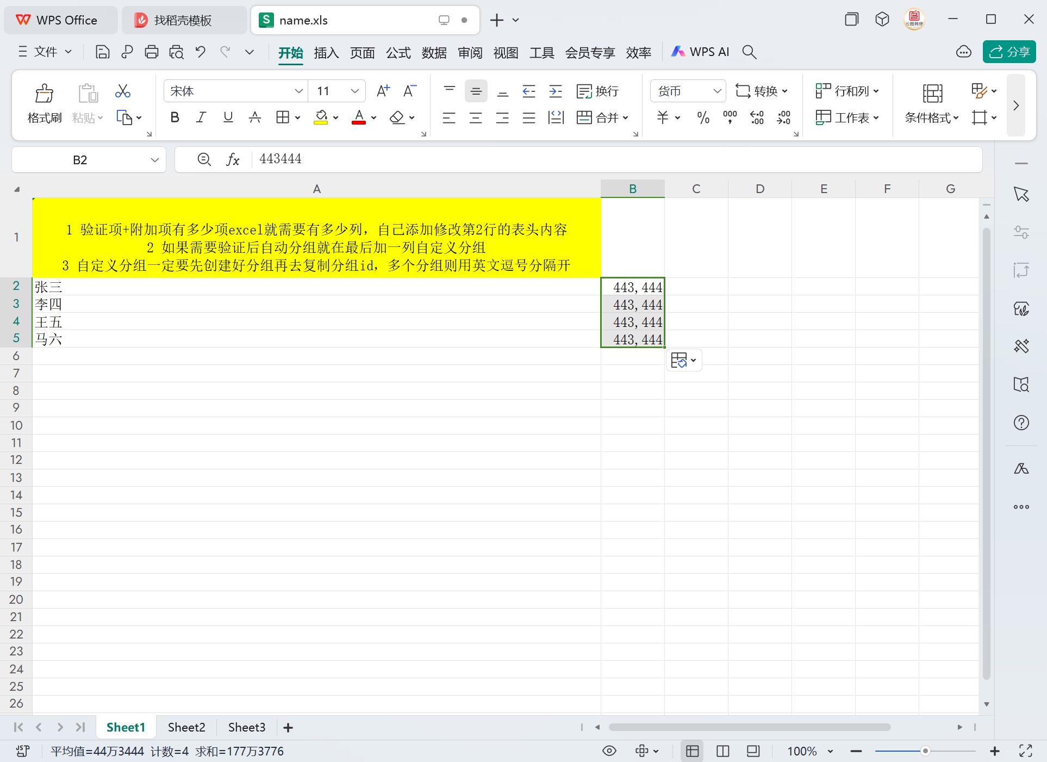This screenshot has height=762, width=1047.
Task: Switch to Sheet2 tab
Action: click(x=186, y=727)
